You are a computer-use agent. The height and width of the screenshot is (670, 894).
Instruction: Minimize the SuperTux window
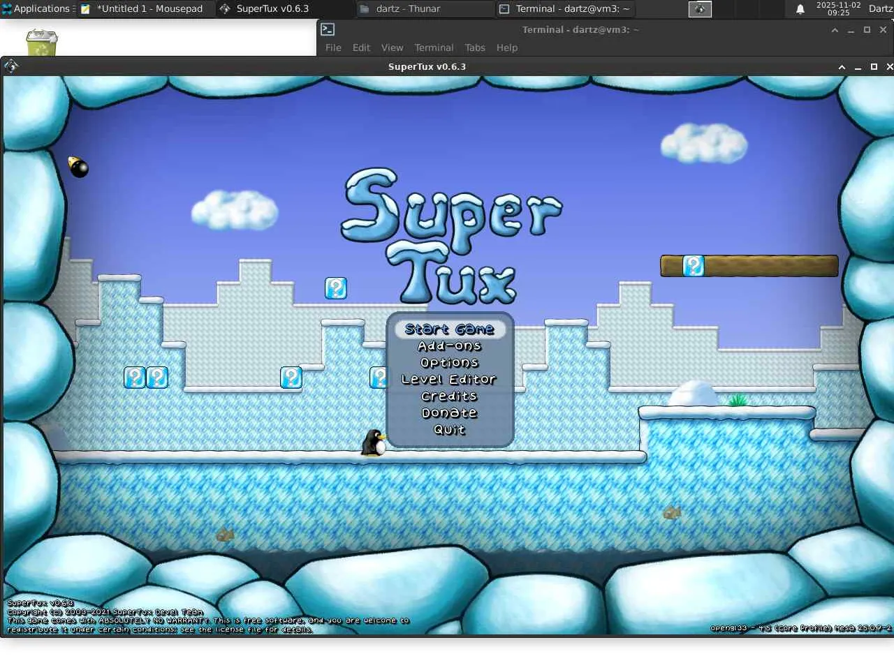(858, 67)
